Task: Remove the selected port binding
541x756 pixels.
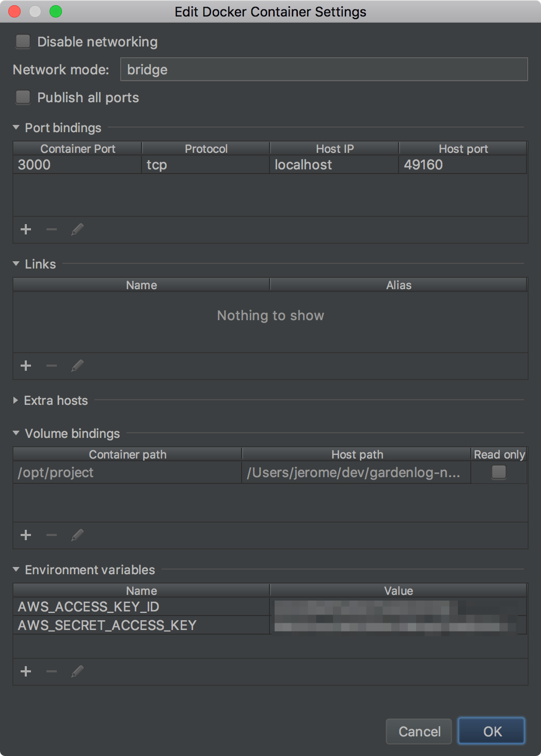Action: (52, 229)
